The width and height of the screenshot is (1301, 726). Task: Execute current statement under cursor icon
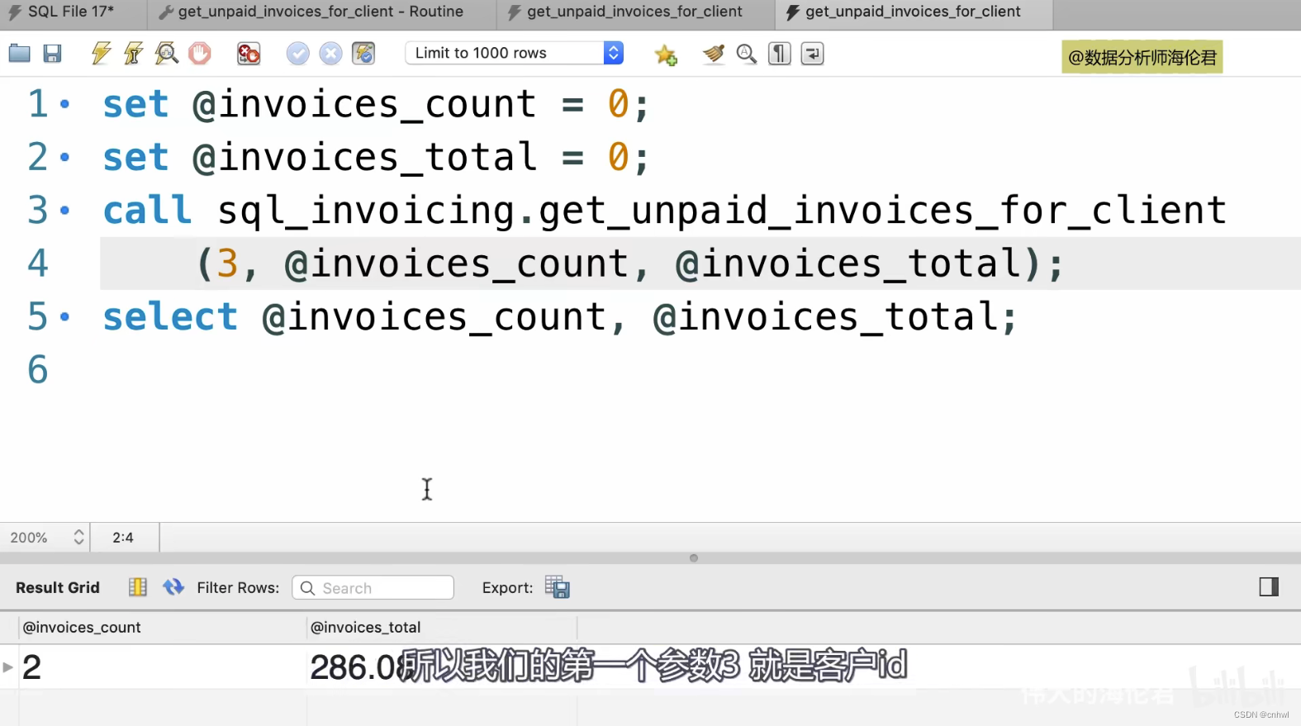coord(133,54)
